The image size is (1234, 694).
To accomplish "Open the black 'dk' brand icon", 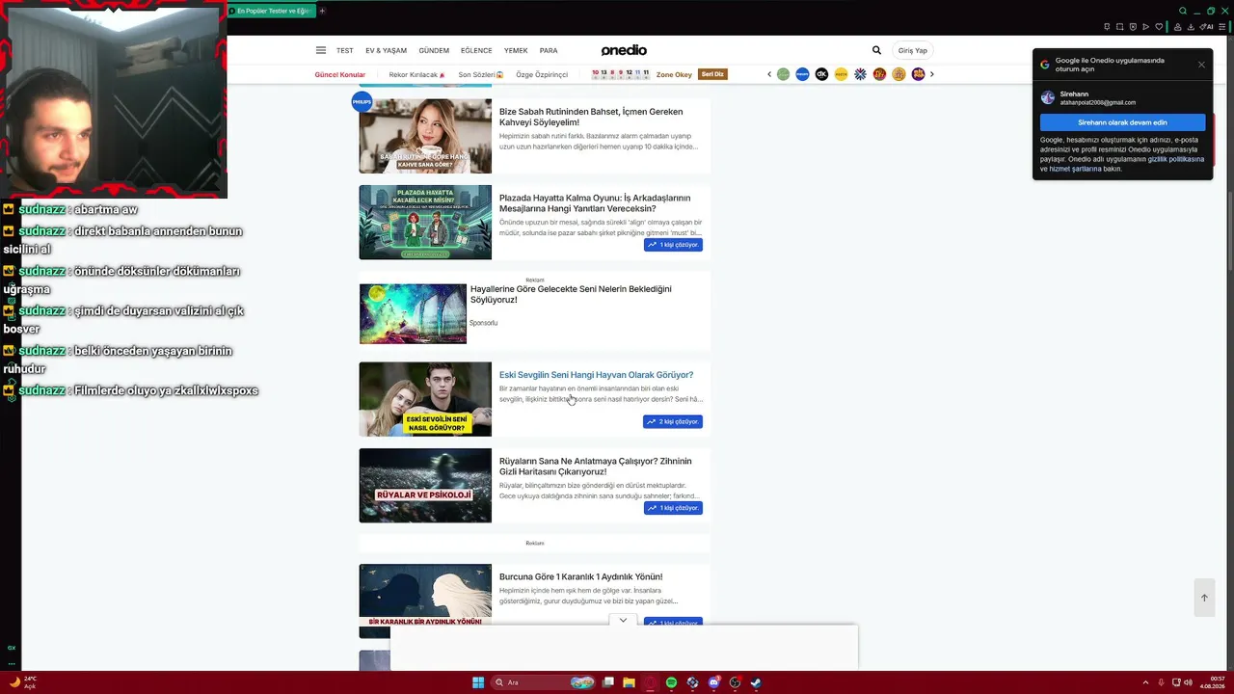I will point(821,74).
